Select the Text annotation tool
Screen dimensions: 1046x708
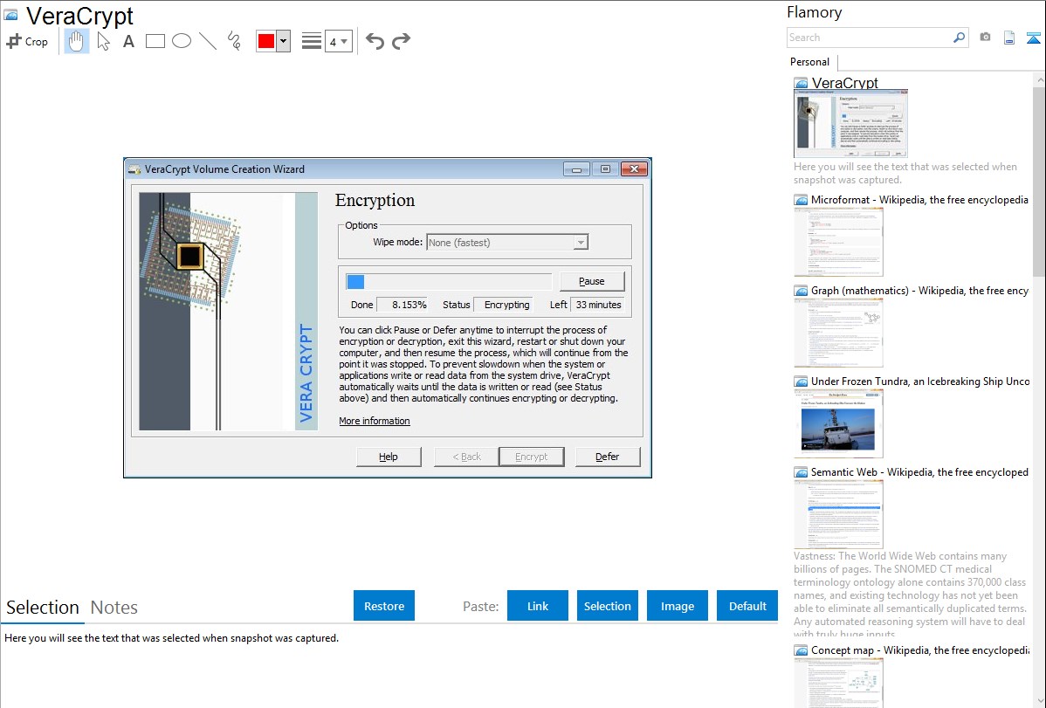pos(128,41)
